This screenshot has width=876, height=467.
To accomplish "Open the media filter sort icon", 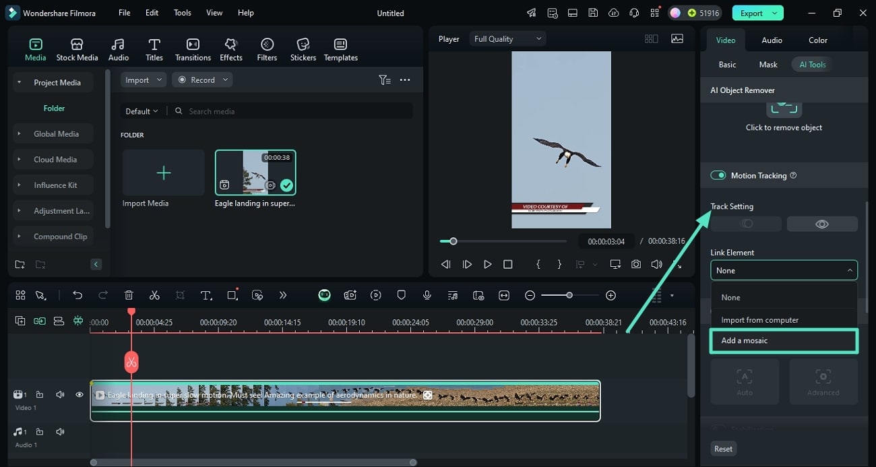I will coord(385,80).
